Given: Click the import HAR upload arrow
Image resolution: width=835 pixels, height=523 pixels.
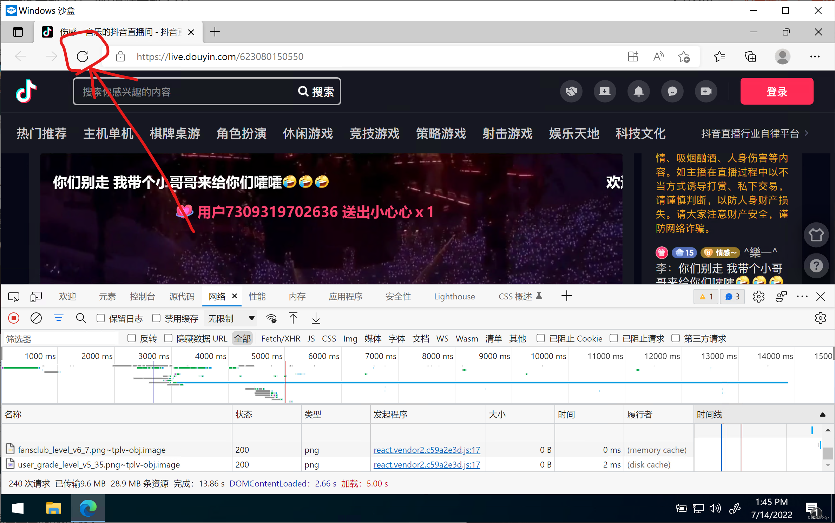Looking at the screenshot, I should 293,318.
